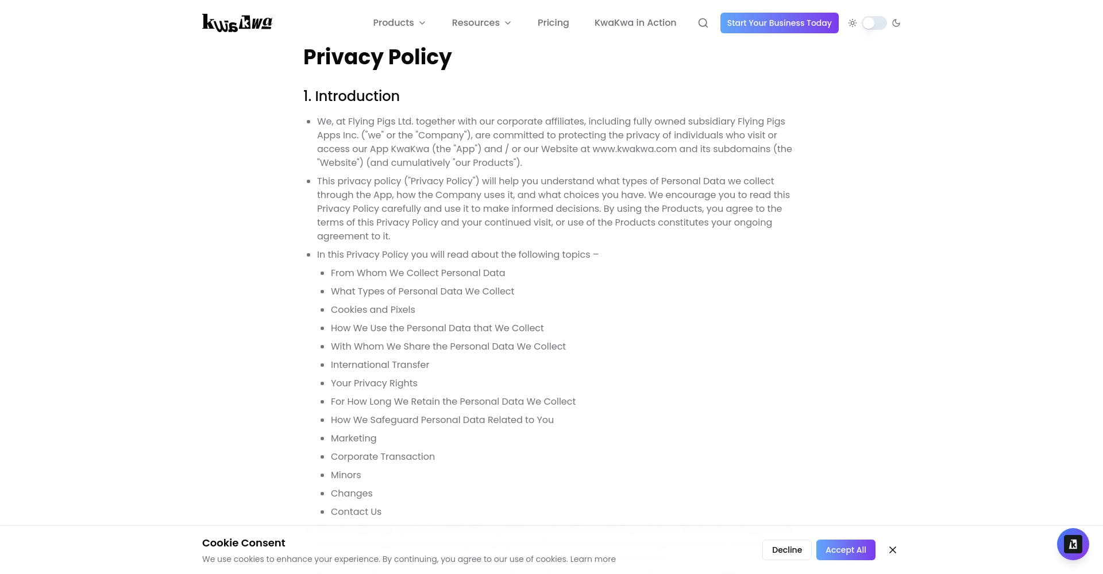The width and height of the screenshot is (1103, 574).
Task: Click the Resources chevron arrow
Action: [x=508, y=23]
